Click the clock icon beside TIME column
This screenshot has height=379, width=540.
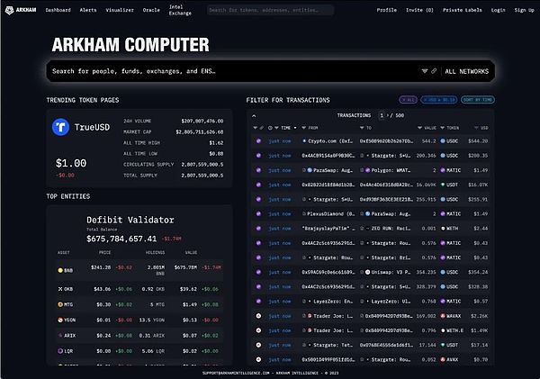point(270,128)
